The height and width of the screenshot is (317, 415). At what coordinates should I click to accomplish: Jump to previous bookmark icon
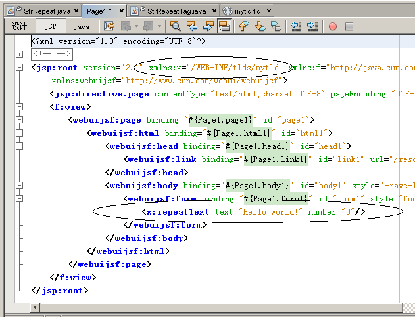pos(243,26)
